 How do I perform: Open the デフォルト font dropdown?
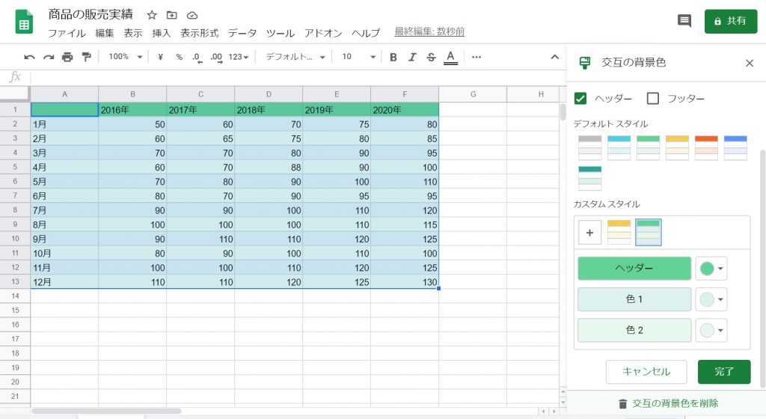click(x=295, y=57)
